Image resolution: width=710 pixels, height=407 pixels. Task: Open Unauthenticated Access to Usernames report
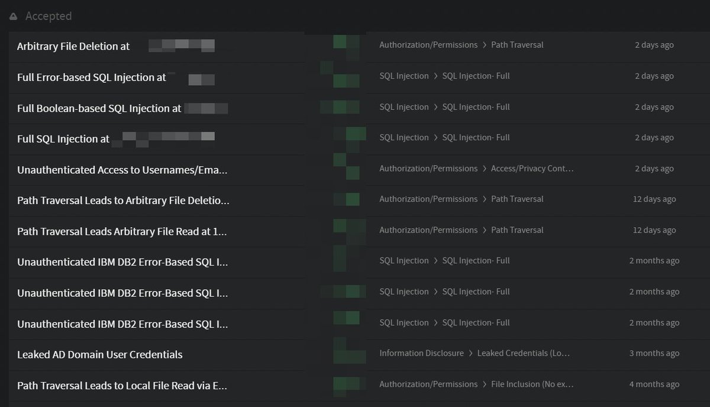[122, 170]
